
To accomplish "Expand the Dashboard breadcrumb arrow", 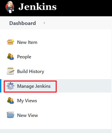I will (44, 23).
